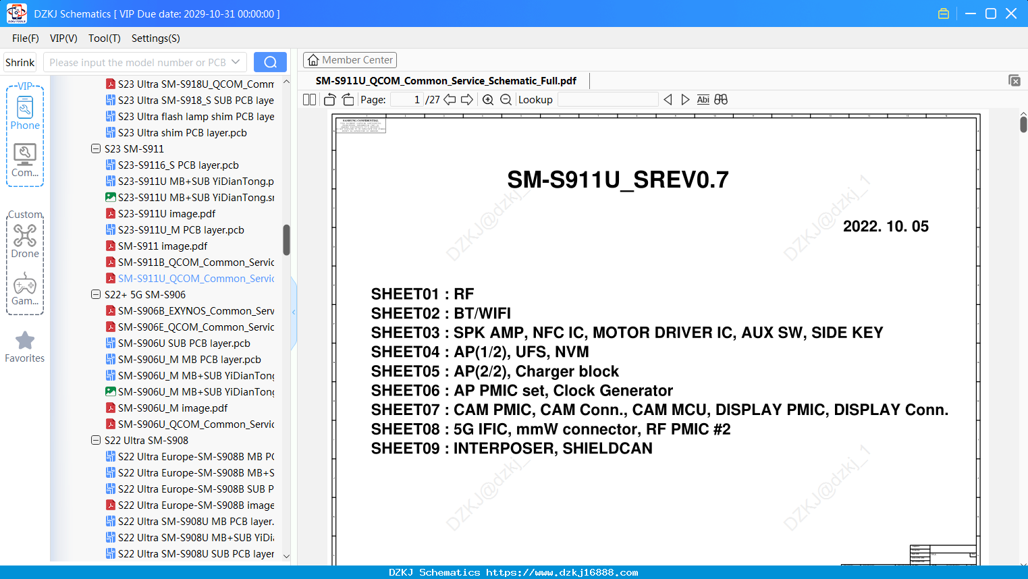
Task: Toggle the Abi whole-word match icon
Action: coord(703,100)
